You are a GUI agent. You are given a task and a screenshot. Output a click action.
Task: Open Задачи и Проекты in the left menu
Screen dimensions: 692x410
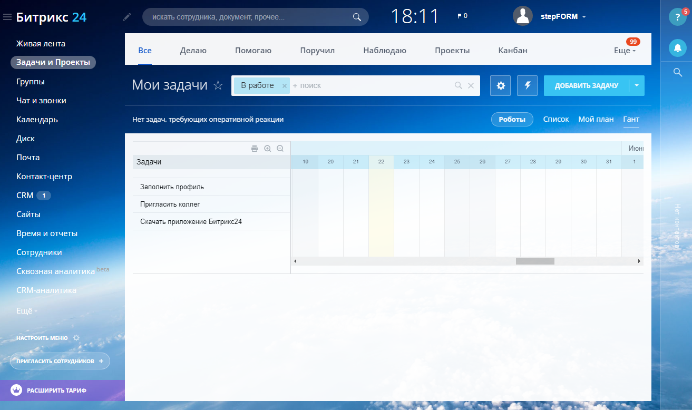pos(53,62)
